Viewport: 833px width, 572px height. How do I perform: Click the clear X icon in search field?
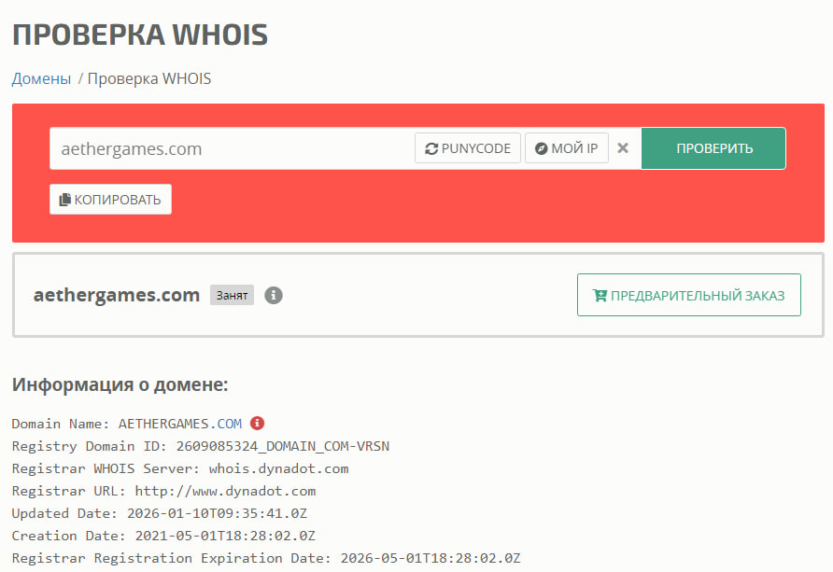click(x=623, y=148)
